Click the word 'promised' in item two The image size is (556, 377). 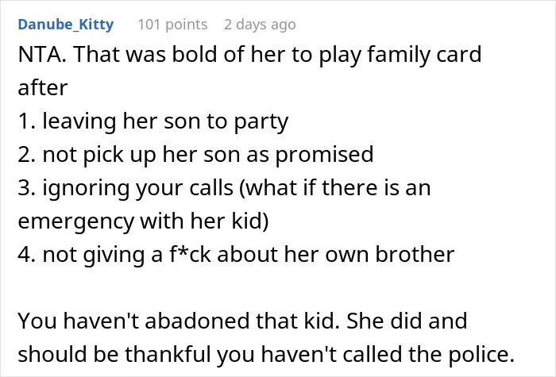324,155
